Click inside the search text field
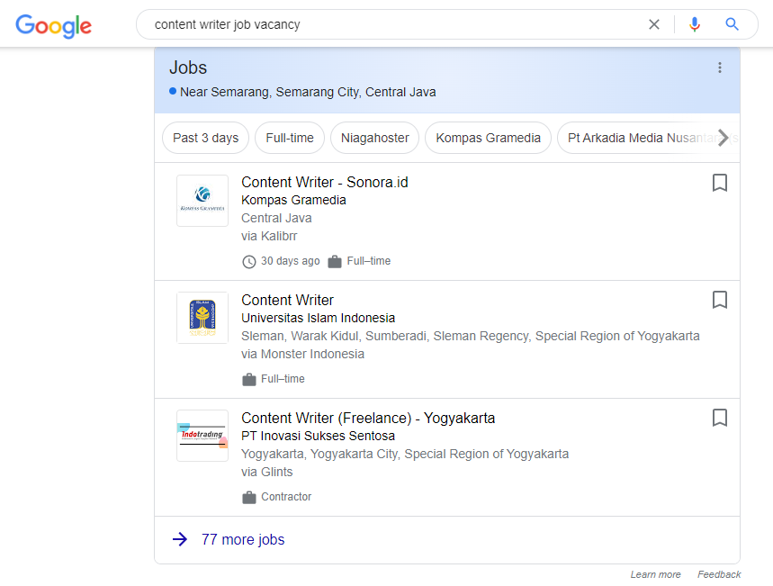Image resolution: width=773 pixels, height=586 pixels. [x=387, y=24]
